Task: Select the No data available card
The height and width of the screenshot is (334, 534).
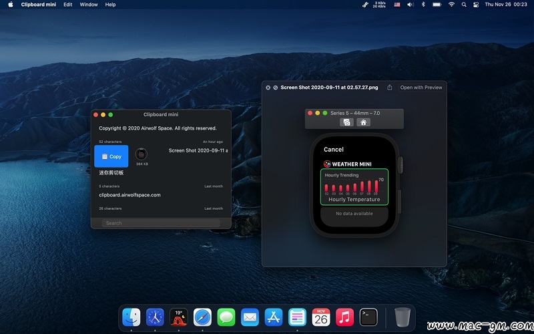Action: tap(354, 216)
